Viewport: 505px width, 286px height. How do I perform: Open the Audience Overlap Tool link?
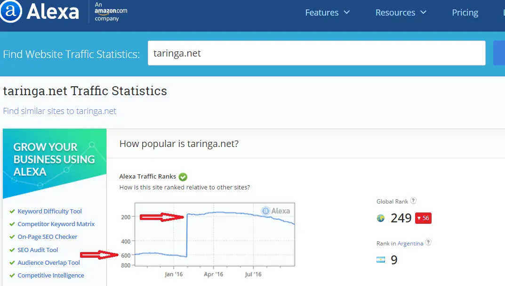[48, 262]
